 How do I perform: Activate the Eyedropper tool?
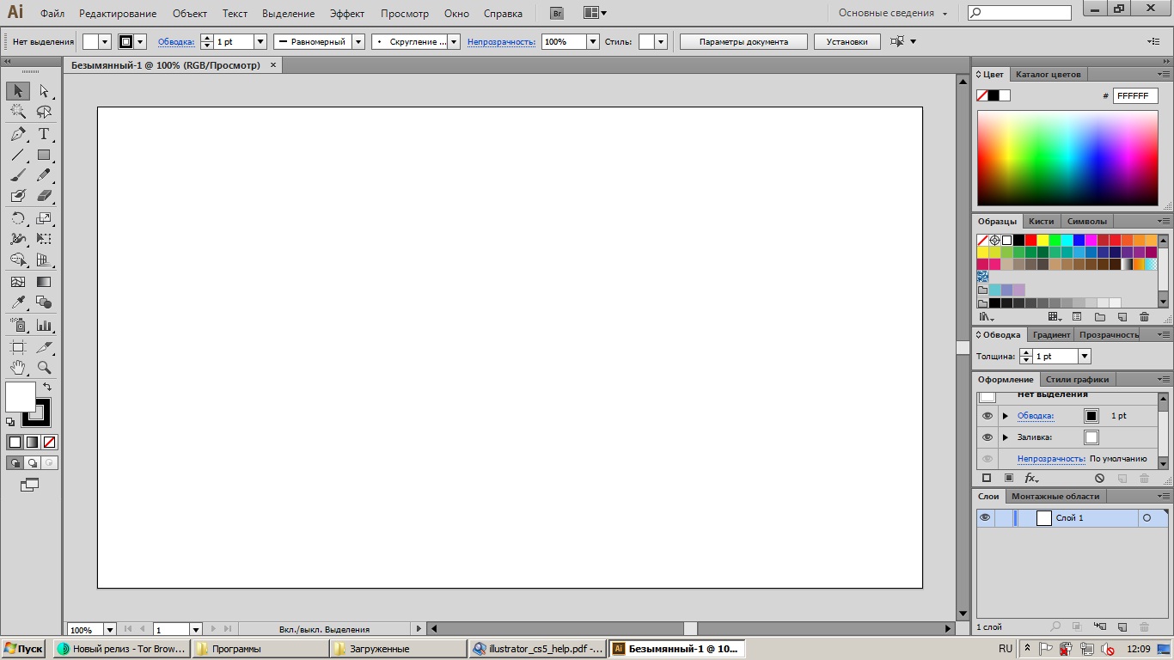(18, 302)
